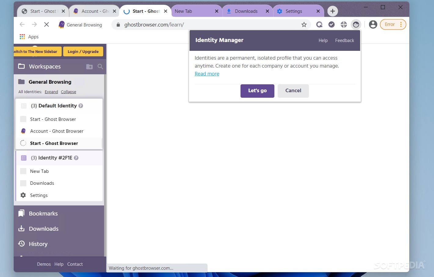Click the site padlock icon

coord(118,25)
